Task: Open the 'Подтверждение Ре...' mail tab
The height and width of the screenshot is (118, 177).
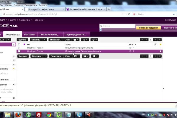Action: point(76,35)
